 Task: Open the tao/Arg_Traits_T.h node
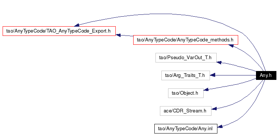click(186, 75)
